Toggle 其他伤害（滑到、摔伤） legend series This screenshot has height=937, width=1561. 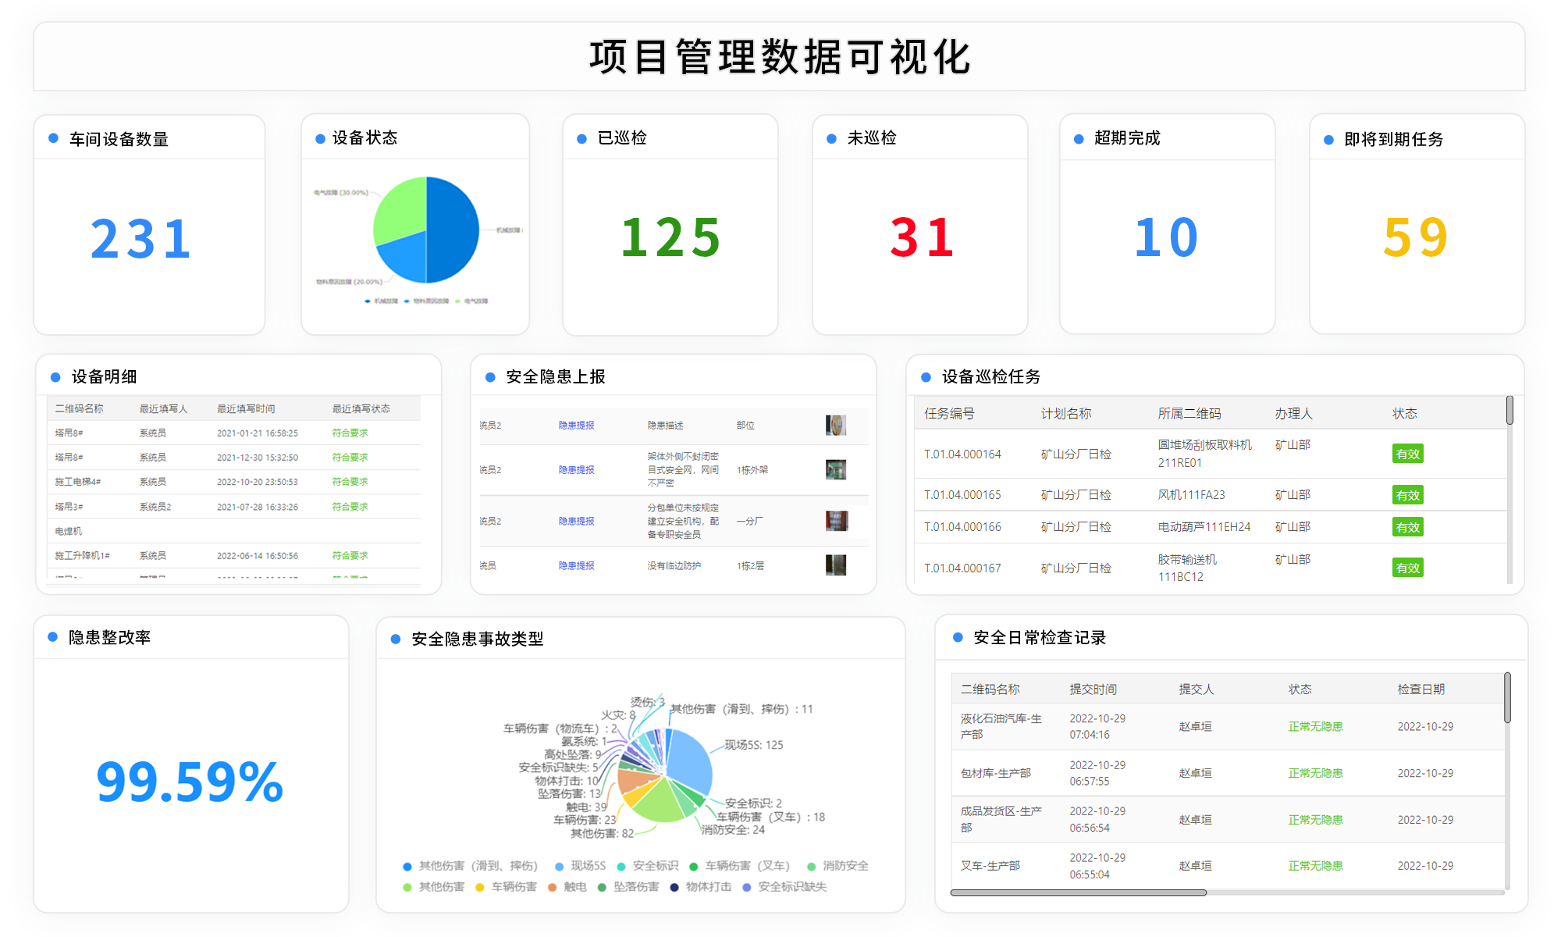click(478, 866)
